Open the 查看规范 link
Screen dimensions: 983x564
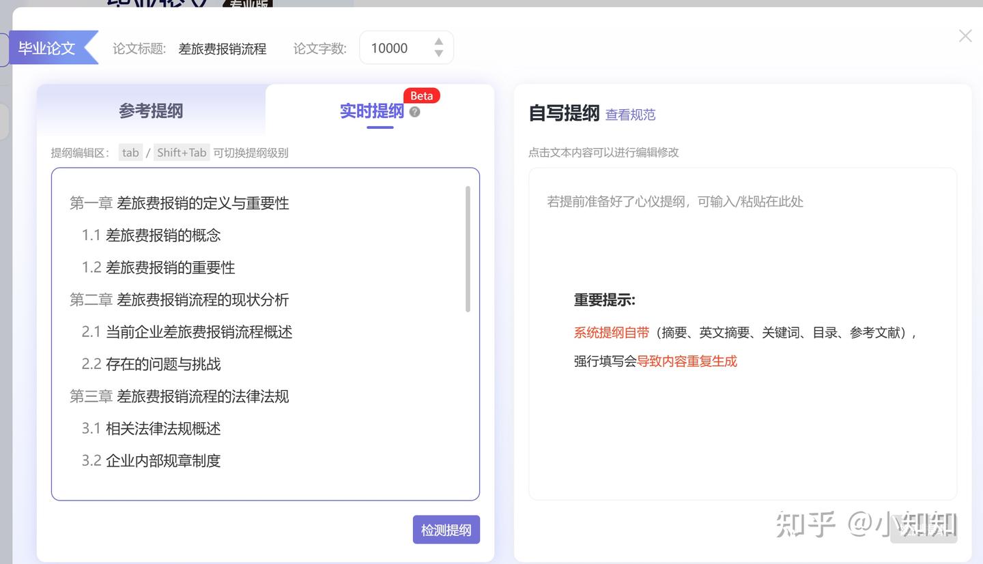(x=630, y=115)
